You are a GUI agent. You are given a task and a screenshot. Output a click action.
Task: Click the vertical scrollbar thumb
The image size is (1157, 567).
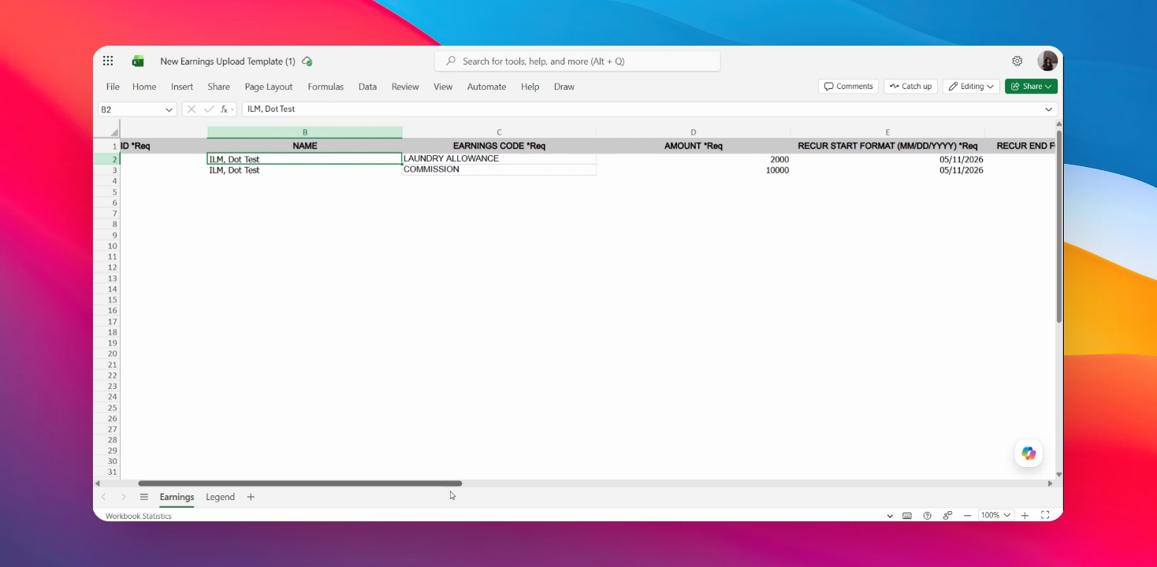pyautogui.click(x=1059, y=226)
